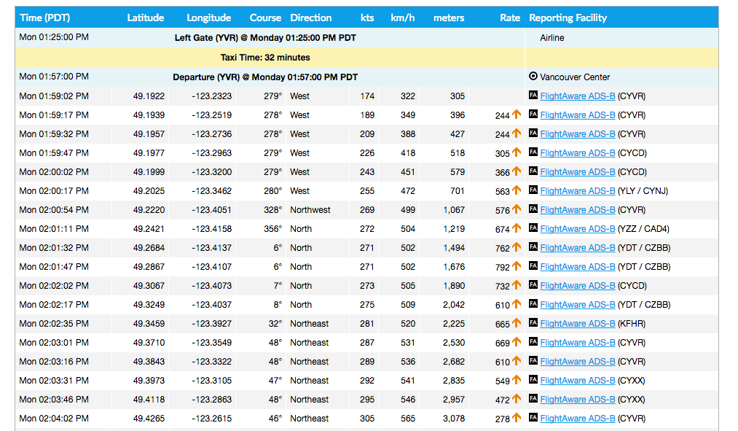This screenshot has width=738, height=431.
Task: Click orange arrow beside rate 674
Action: 517,228
